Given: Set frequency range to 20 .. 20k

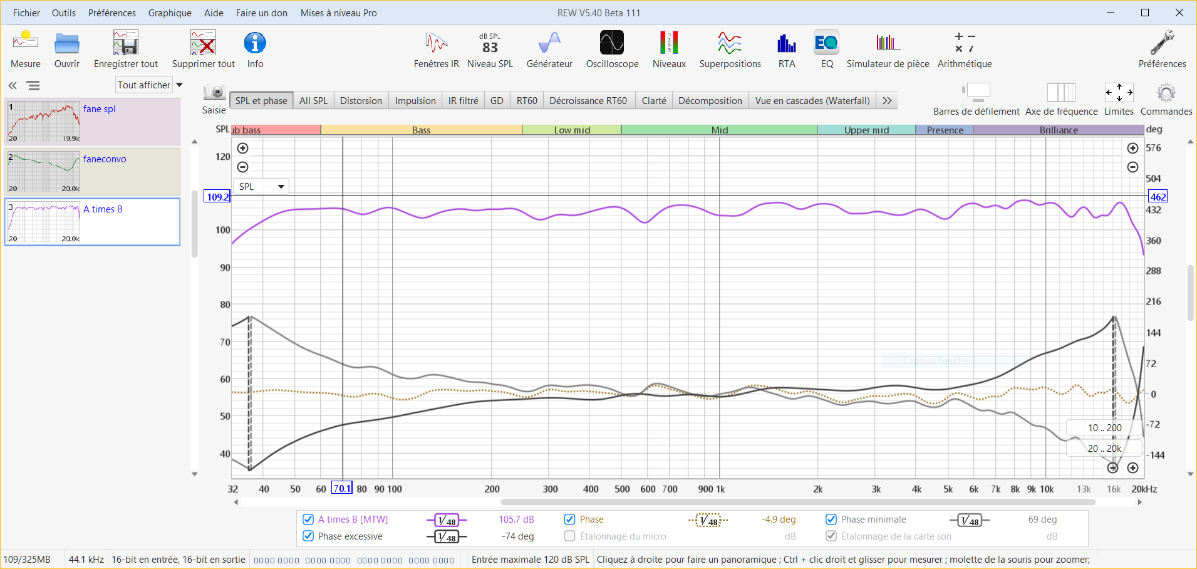Looking at the screenshot, I should 1104,449.
